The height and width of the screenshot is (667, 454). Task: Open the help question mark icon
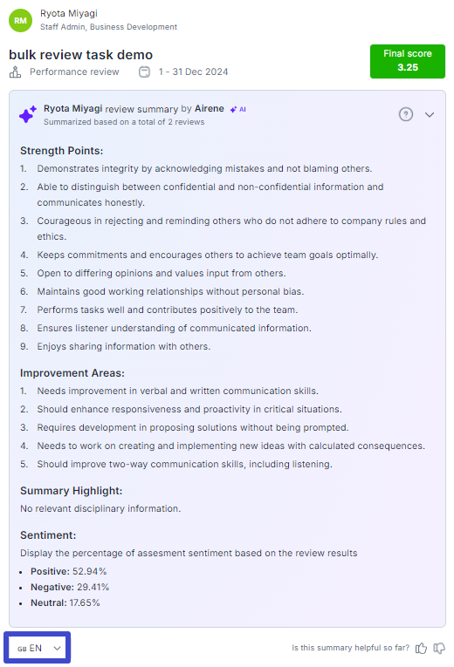pos(405,114)
